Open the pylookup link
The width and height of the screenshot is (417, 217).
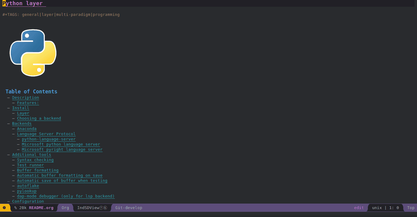27,191
